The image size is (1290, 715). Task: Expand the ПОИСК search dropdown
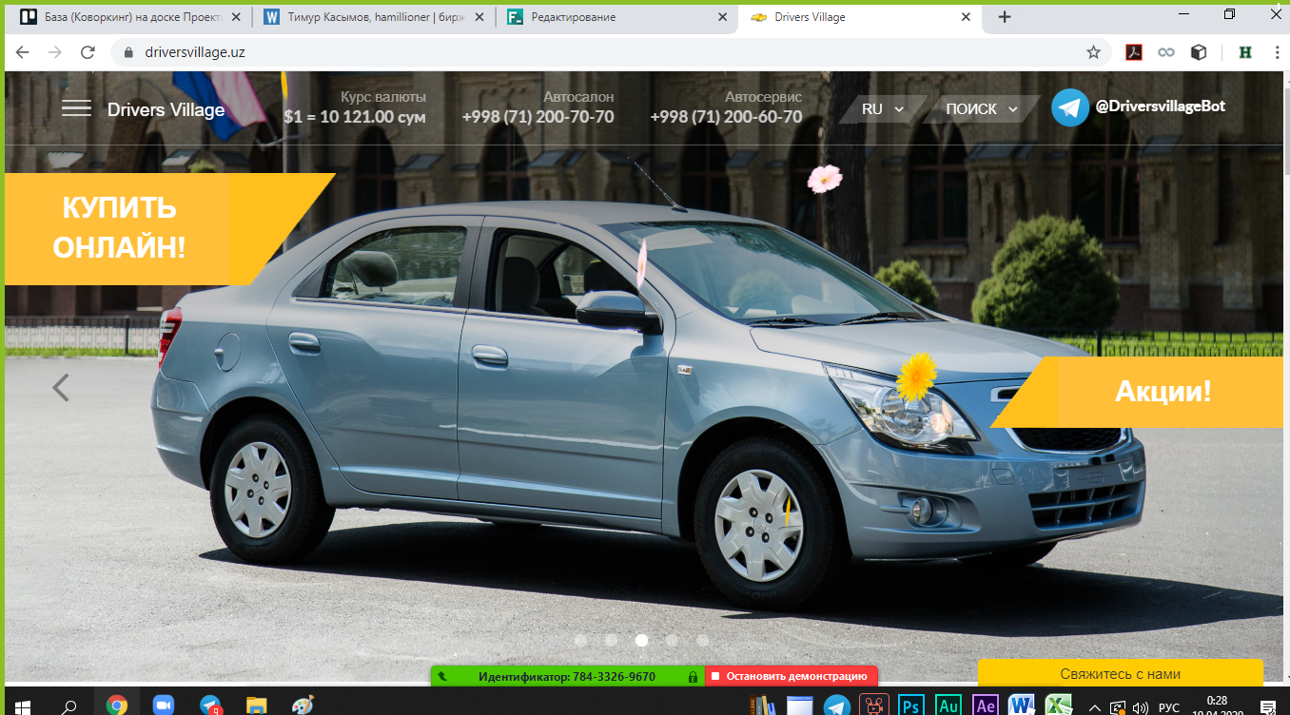tap(982, 108)
